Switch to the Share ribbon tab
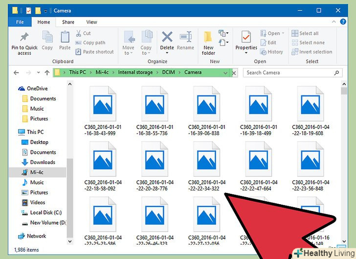356x259 pixels. (x=68, y=22)
